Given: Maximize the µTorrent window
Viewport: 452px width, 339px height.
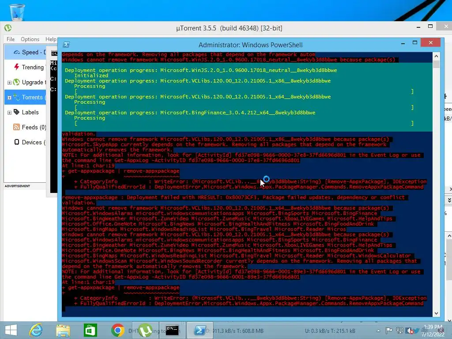Looking at the screenshot, I should click(x=430, y=26).
